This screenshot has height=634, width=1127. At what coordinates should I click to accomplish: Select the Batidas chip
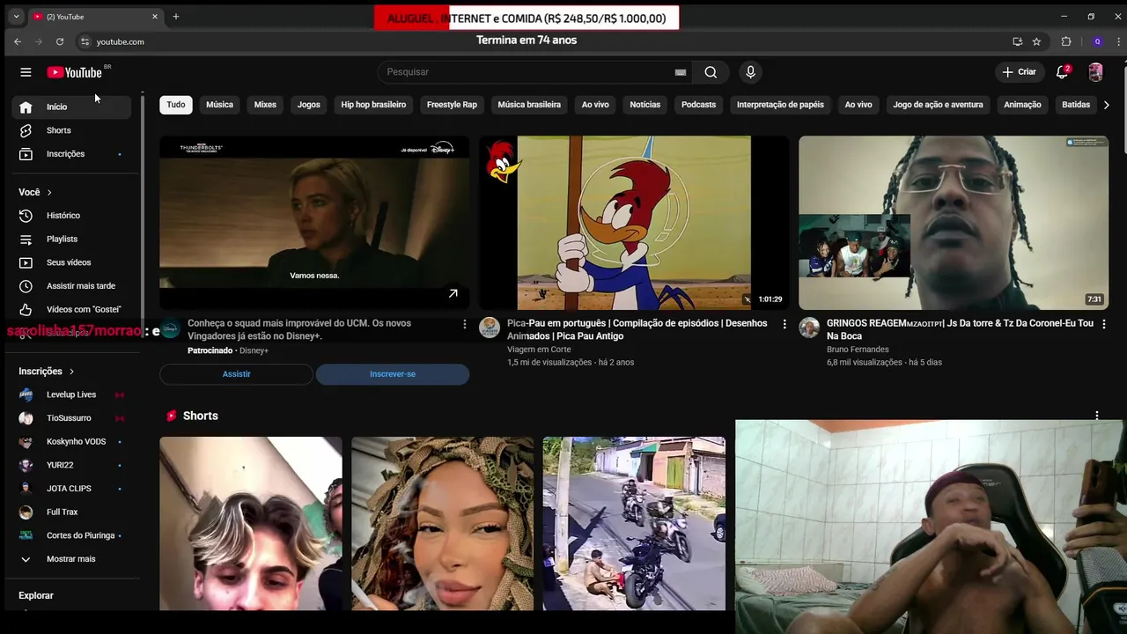[x=1076, y=105]
